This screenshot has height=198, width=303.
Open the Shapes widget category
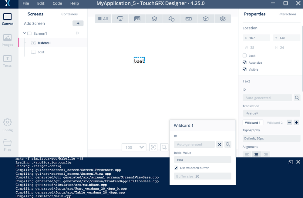[x=171, y=19]
